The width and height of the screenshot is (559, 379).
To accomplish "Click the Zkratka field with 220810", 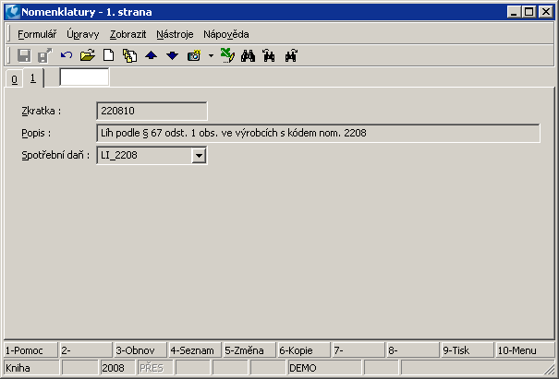I will tap(152, 111).
